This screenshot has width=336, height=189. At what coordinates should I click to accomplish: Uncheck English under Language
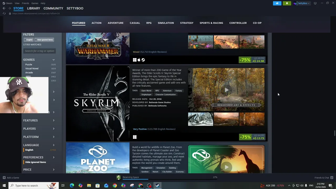29,150
